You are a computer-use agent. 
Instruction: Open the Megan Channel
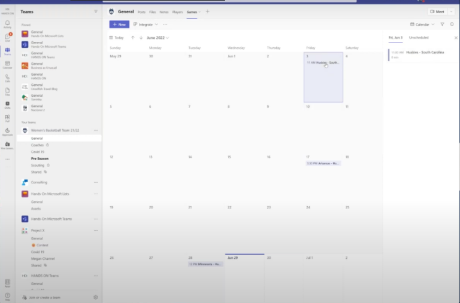[43, 259]
